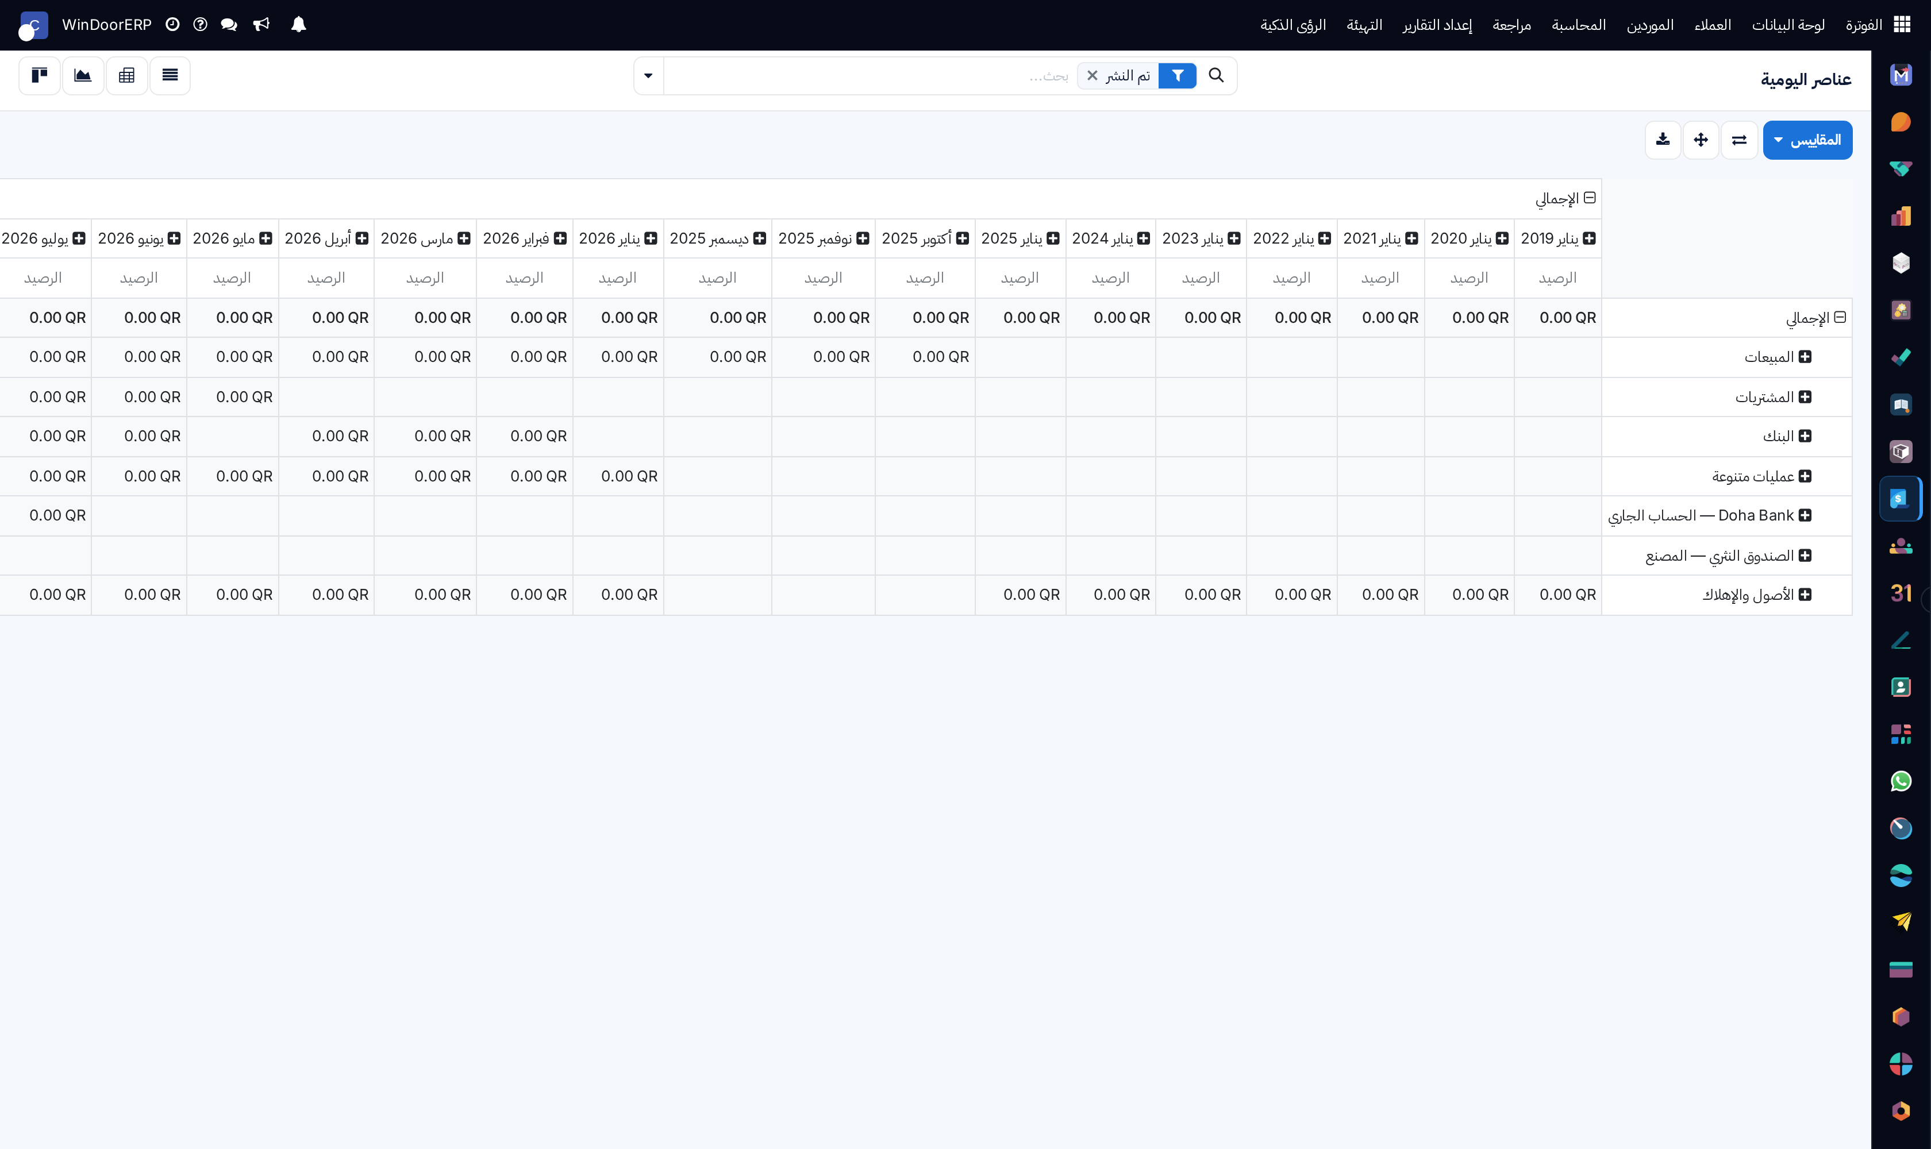Viewport: 1931px width, 1149px height.
Task: Open the highlighted accounting app in sidebar
Action: 1901,499
